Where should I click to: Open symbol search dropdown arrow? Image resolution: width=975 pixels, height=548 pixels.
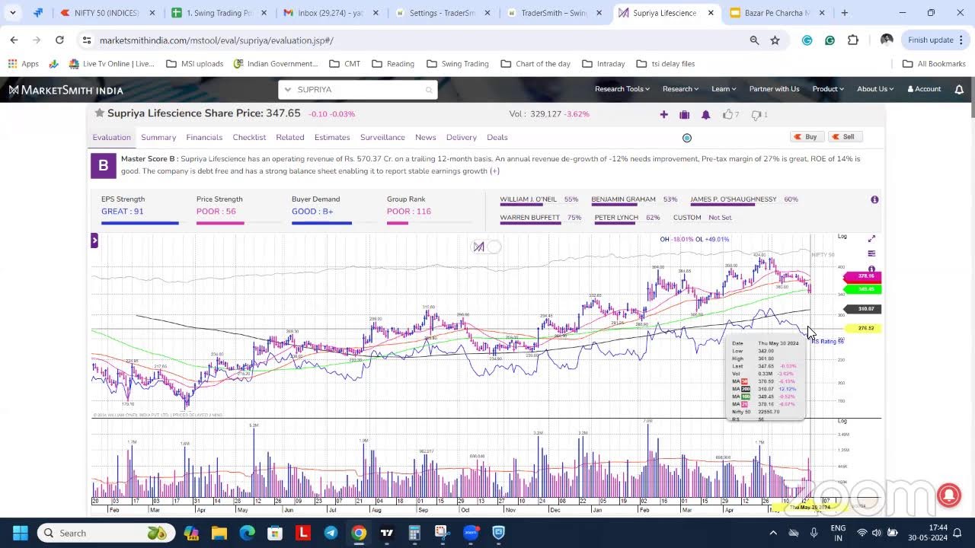288,90
